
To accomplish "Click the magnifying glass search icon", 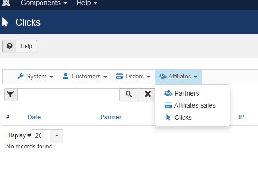I will tap(129, 94).
